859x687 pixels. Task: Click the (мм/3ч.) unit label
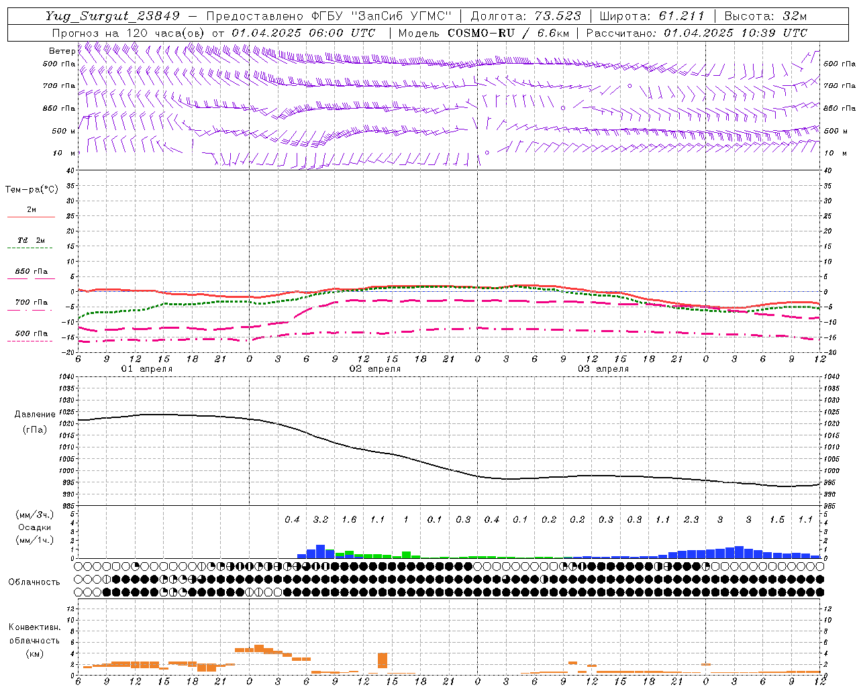(x=34, y=515)
